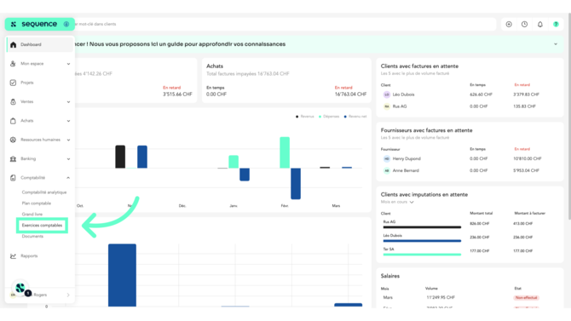
Task: Open the Rogers user menu arrow
Action: click(x=68, y=295)
